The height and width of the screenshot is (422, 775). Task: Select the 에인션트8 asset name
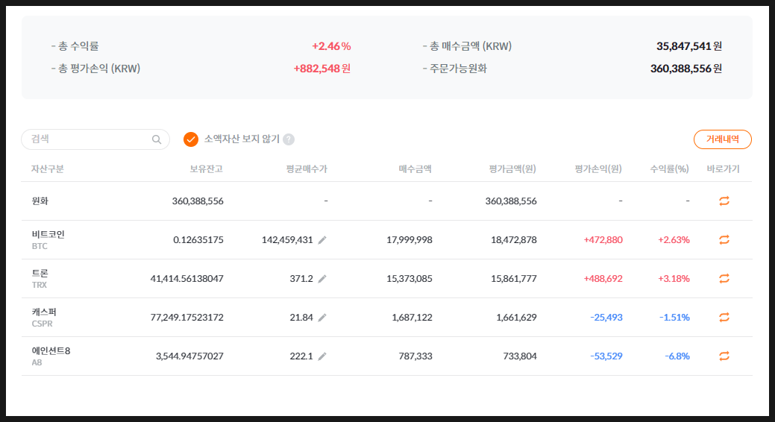click(x=51, y=351)
